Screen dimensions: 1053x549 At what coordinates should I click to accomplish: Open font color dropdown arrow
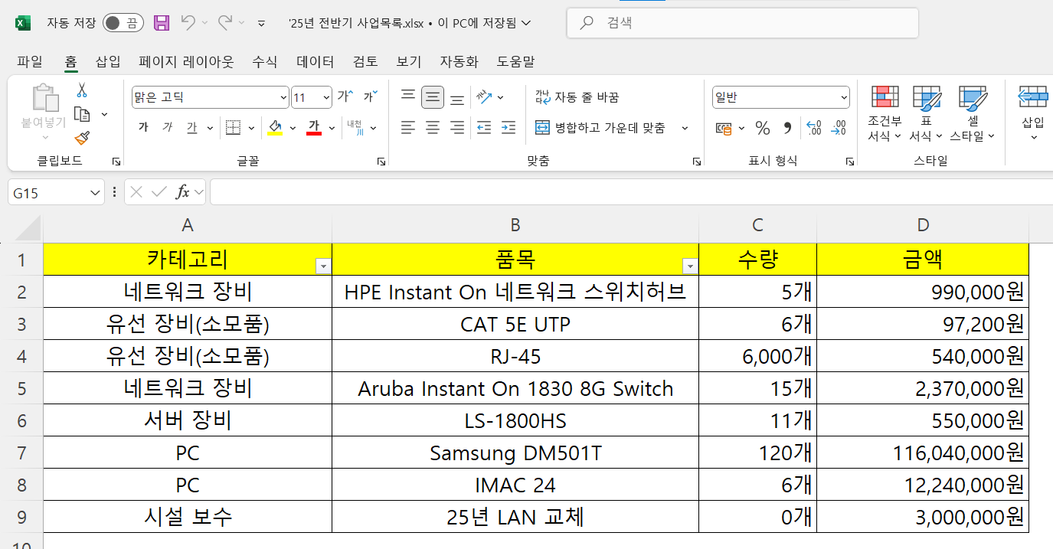[332, 128]
